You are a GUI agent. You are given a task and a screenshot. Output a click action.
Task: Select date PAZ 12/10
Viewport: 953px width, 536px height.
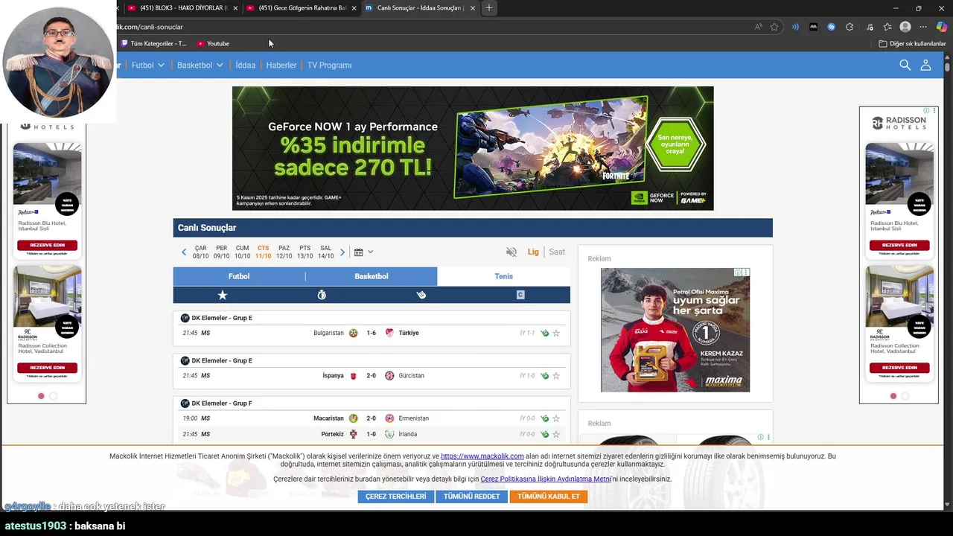point(284,252)
